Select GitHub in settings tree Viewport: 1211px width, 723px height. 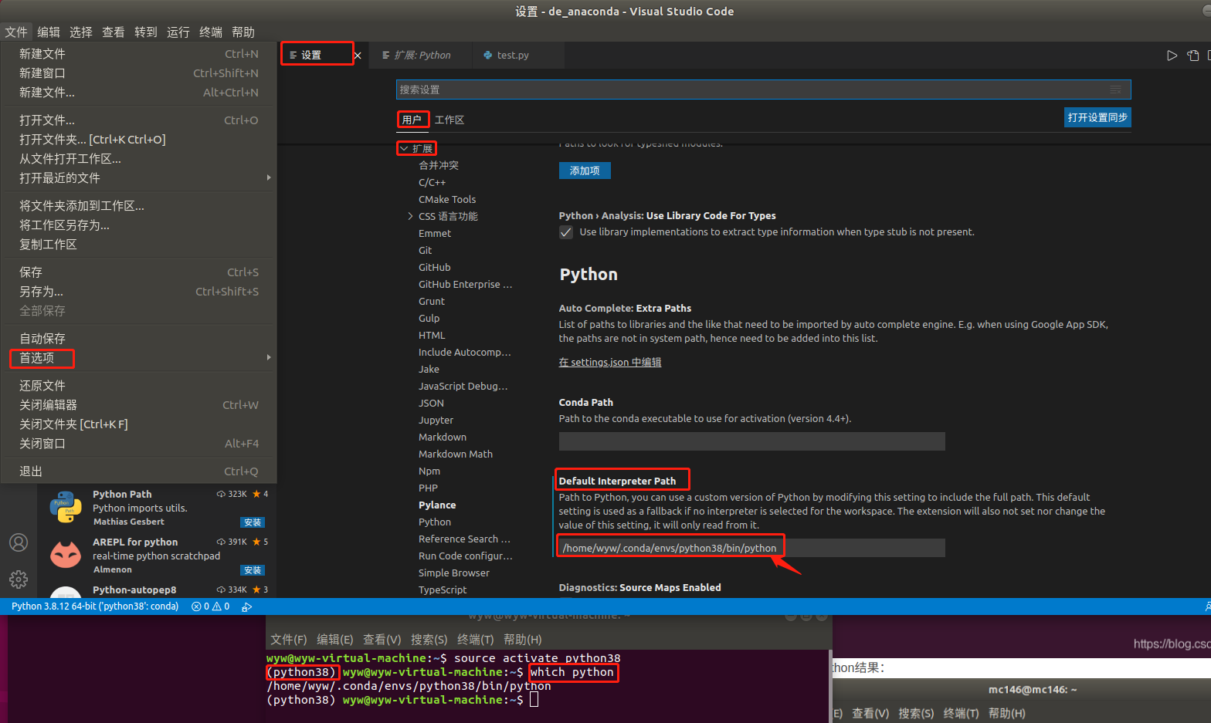(434, 267)
